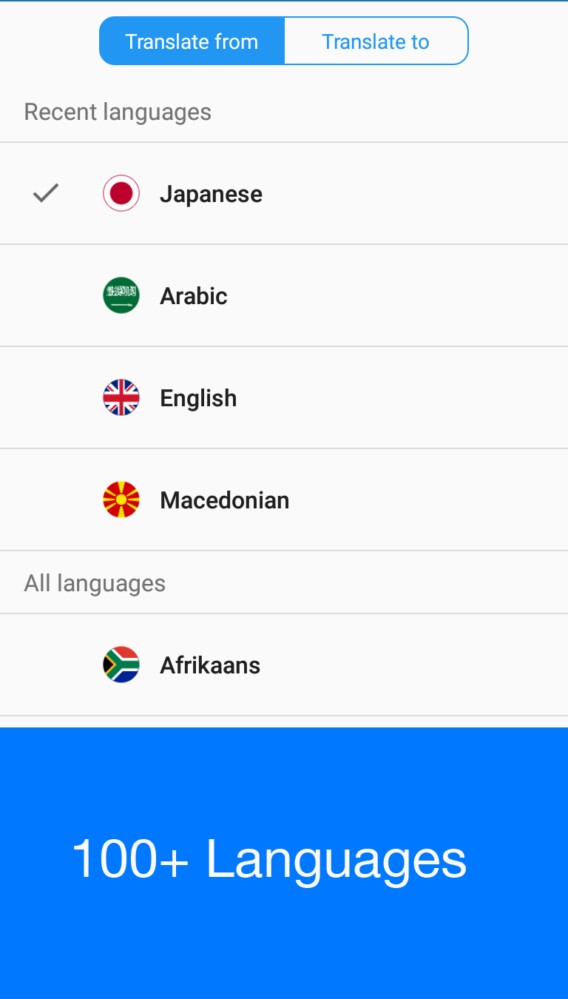Set Arabic as the active language
This screenshot has height=999, width=568.
click(193, 295)
